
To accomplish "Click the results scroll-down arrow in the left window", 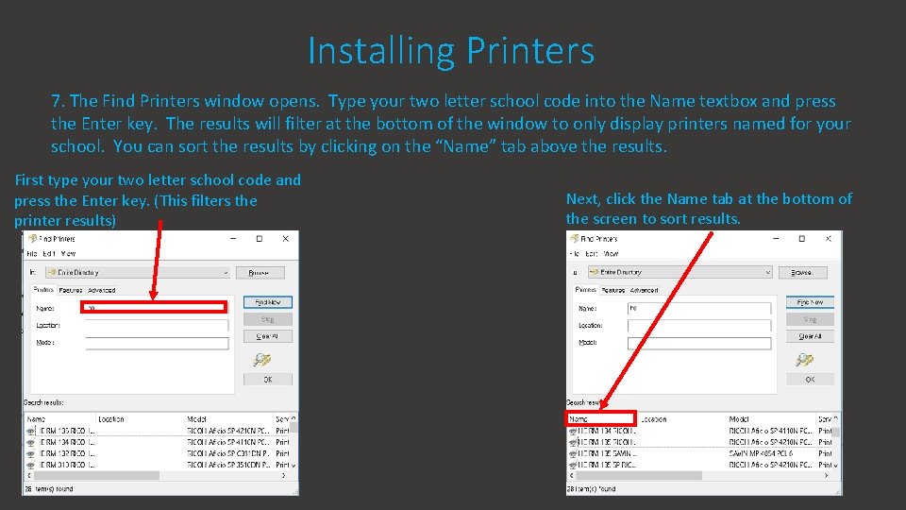I will pos(294,465).
